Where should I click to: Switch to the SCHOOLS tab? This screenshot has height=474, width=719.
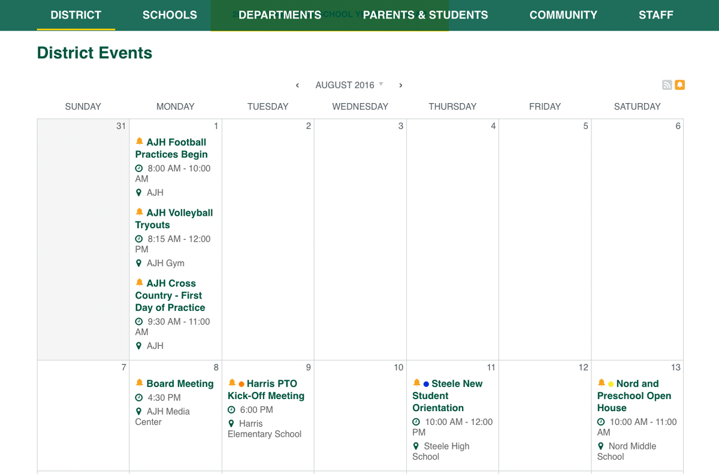[170, 15]
